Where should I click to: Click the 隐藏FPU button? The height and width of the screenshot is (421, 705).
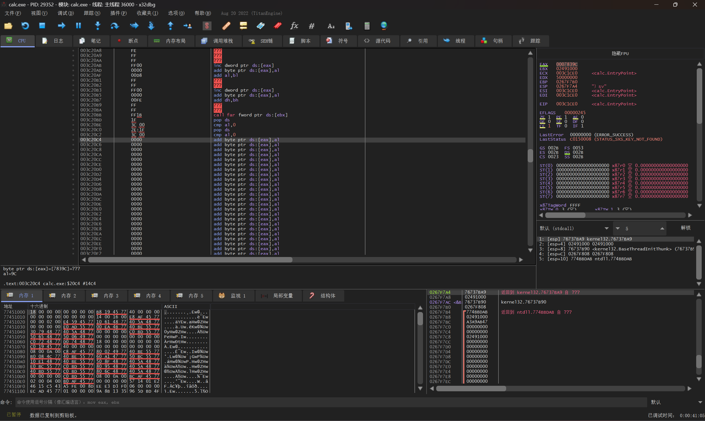(620, 54)
